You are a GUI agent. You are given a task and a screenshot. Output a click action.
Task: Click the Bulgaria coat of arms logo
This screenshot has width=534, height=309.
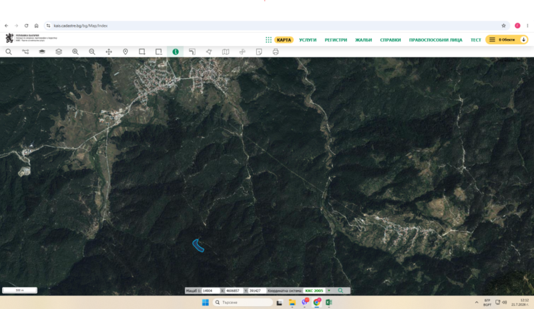pos(9,38)
